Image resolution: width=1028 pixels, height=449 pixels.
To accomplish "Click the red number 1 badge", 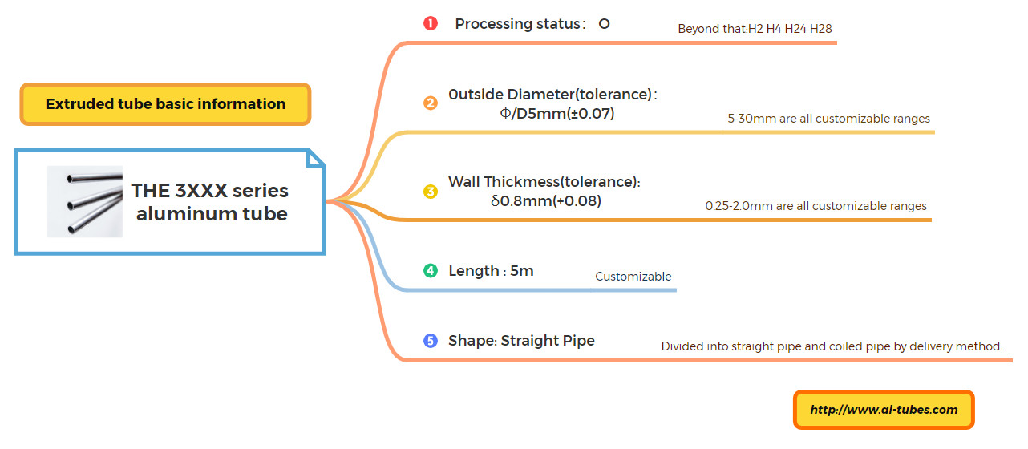I will tap(431, 23).
